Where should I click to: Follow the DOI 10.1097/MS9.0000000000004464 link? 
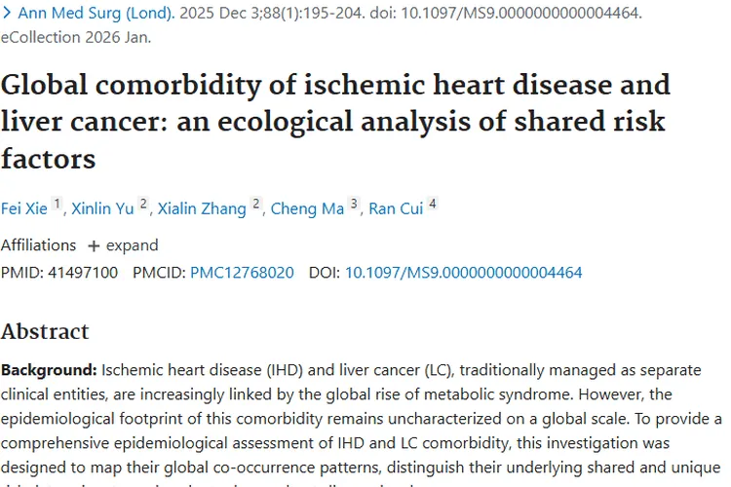click(463, 273)
